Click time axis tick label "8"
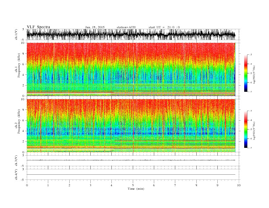The image size is (269, 208). pyautogui.click(x=196, y=185)
